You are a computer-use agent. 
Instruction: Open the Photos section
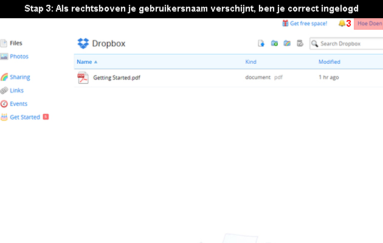click(19, 56)
